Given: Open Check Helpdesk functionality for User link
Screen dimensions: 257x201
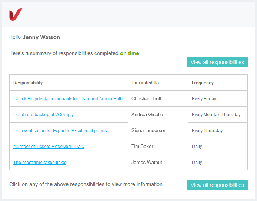Looking at the screenshot, I should tap(68, 99).
